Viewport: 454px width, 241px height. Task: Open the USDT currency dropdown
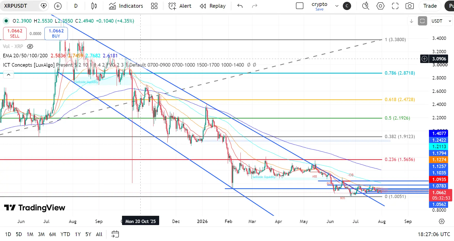(x=441, y=21)
